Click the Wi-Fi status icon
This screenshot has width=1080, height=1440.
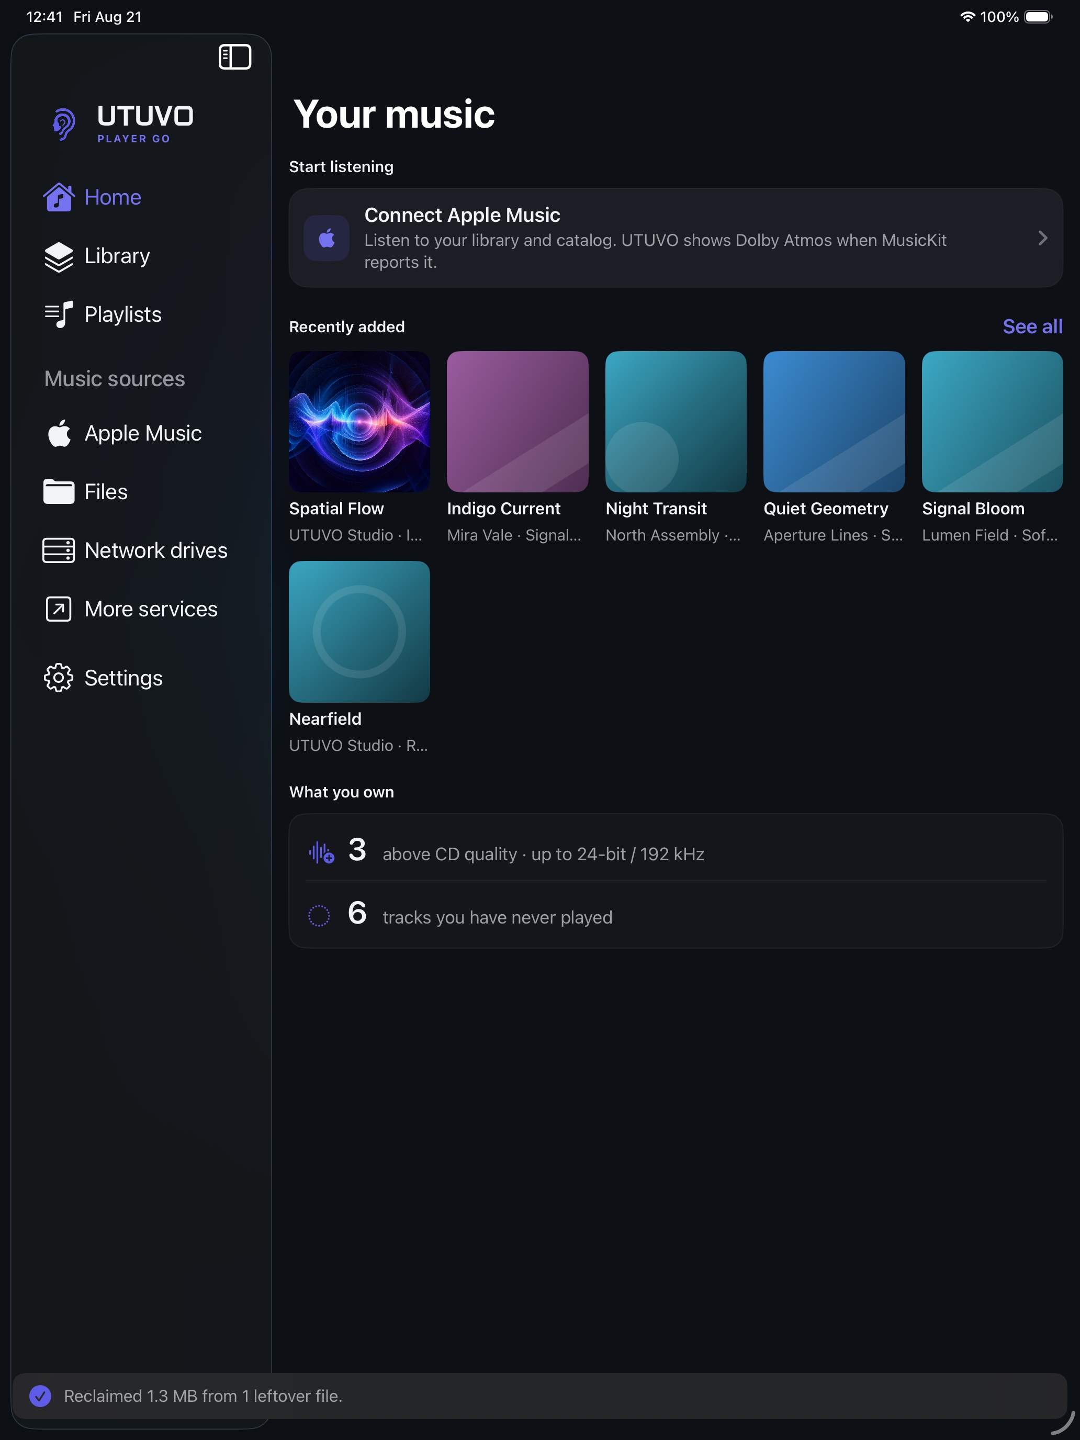tap(968, 17)
